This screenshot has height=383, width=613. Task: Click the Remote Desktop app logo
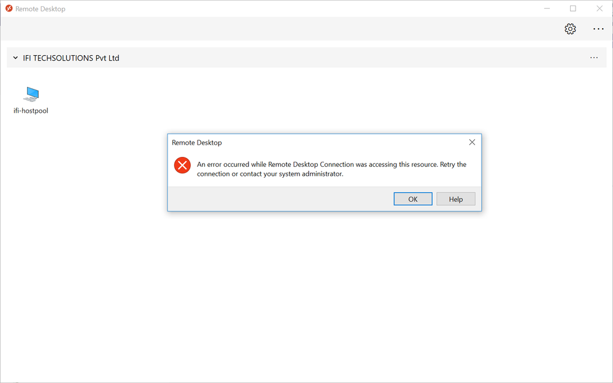click(9, 8)
